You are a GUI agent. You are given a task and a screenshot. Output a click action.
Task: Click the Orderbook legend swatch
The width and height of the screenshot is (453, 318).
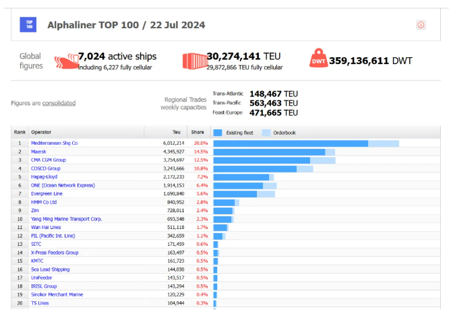click(x=266, y=133)
